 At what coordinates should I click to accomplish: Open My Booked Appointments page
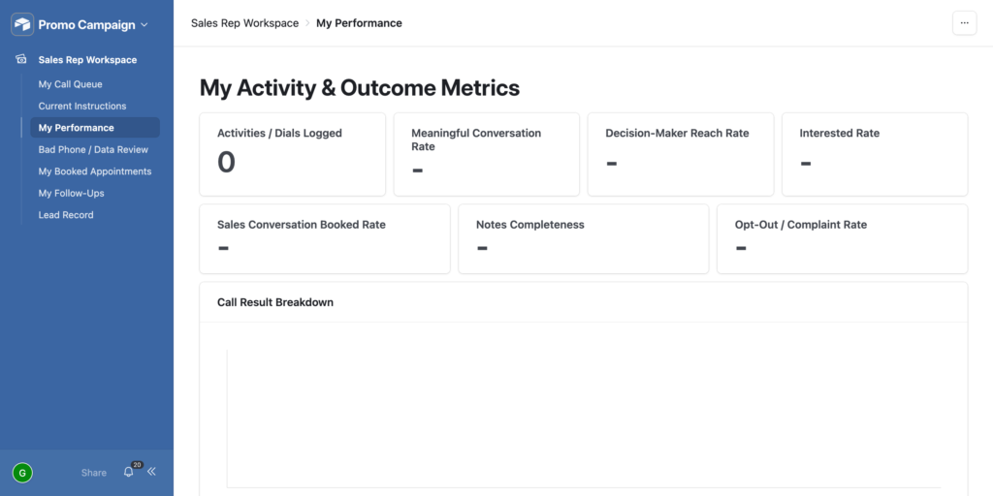(95, 171)
